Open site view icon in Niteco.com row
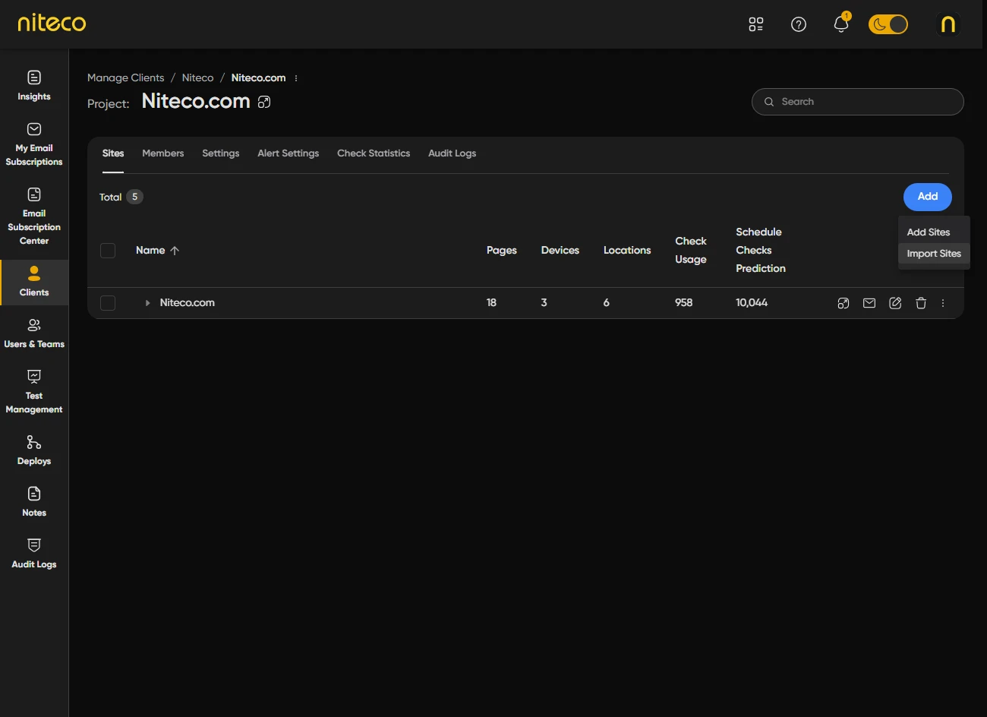The height and width of the screenshot is (717, 987). point(844,303)
